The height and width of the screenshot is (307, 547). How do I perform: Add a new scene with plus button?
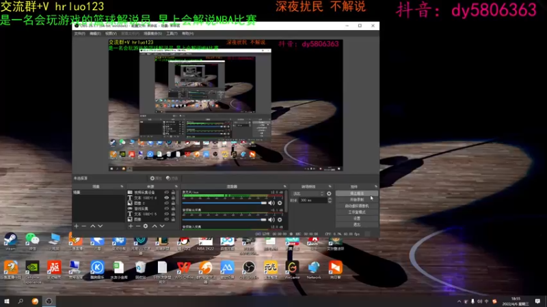pyautogui.click(x=77, y=226)
